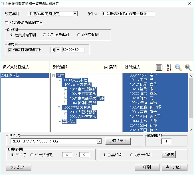194x175 pixels.
Task: Select 102:東京営業部 department
Action: click(82, 94)
